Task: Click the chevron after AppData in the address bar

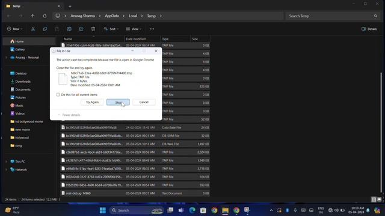Action: tap(123, 16)
